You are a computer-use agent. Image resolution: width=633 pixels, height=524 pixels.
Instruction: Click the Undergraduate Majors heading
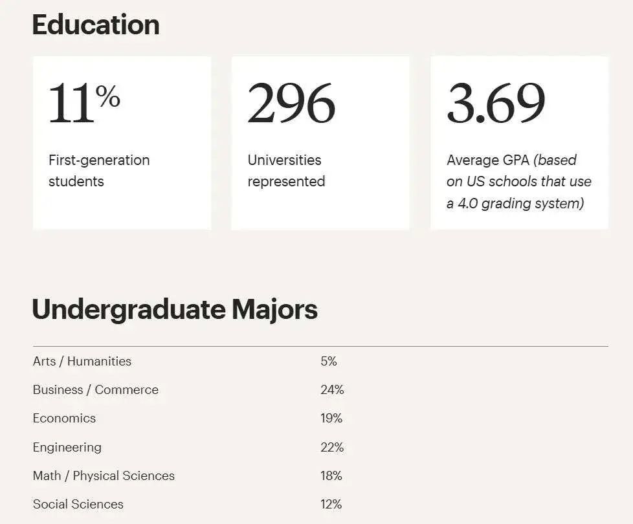[x=175, y=310]
